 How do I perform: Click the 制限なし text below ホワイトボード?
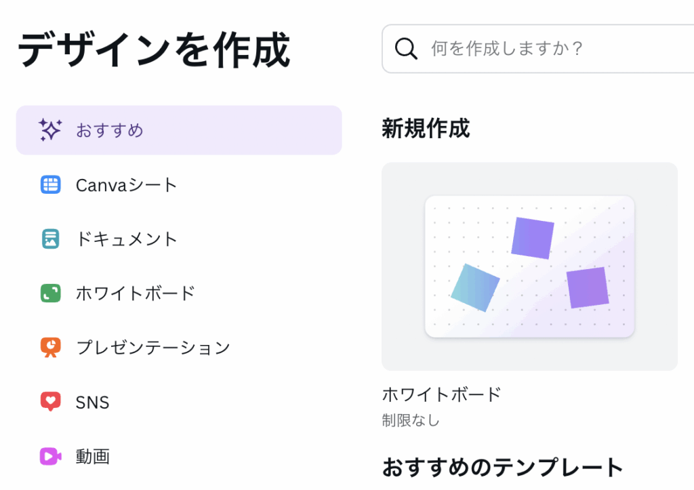point(411,420)
